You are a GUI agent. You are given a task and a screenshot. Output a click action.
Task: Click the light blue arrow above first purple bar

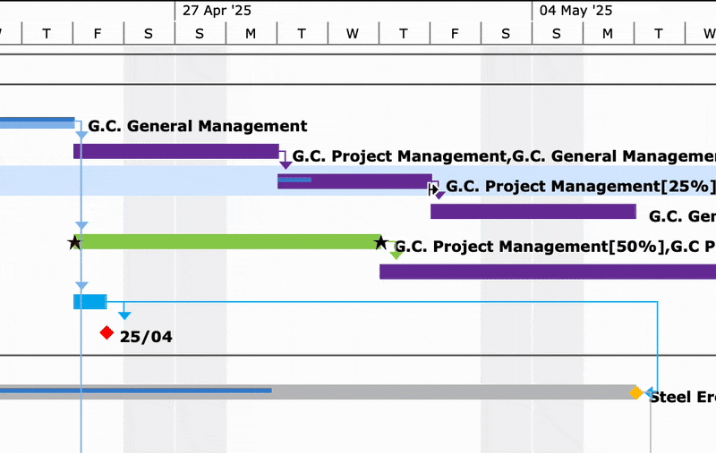(x=81, y=135)
